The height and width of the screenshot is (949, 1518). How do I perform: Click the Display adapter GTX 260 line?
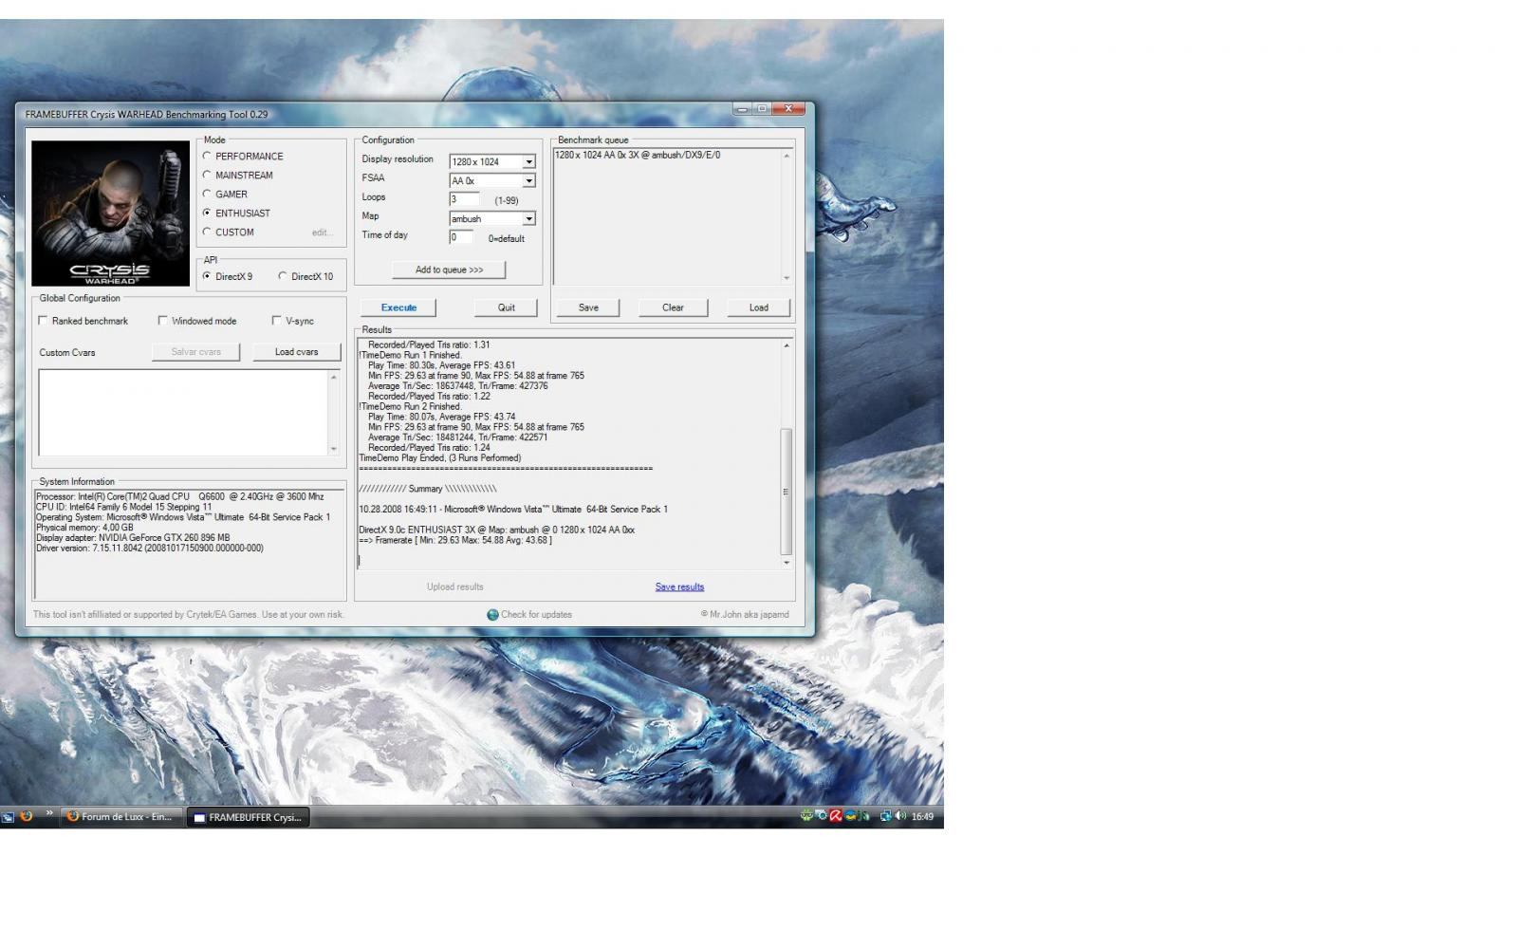[x=133, y=538]
